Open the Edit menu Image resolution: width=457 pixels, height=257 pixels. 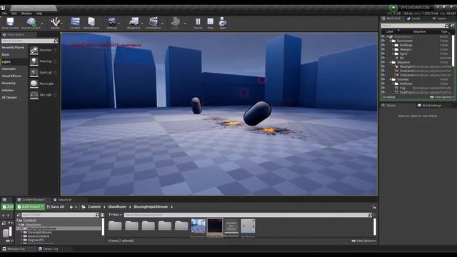[14, 14]
